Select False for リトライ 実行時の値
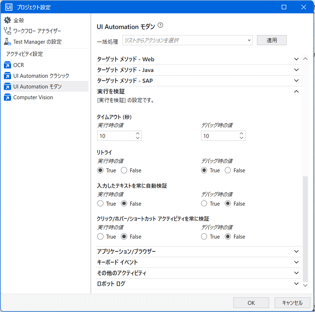 click(124, 170)
